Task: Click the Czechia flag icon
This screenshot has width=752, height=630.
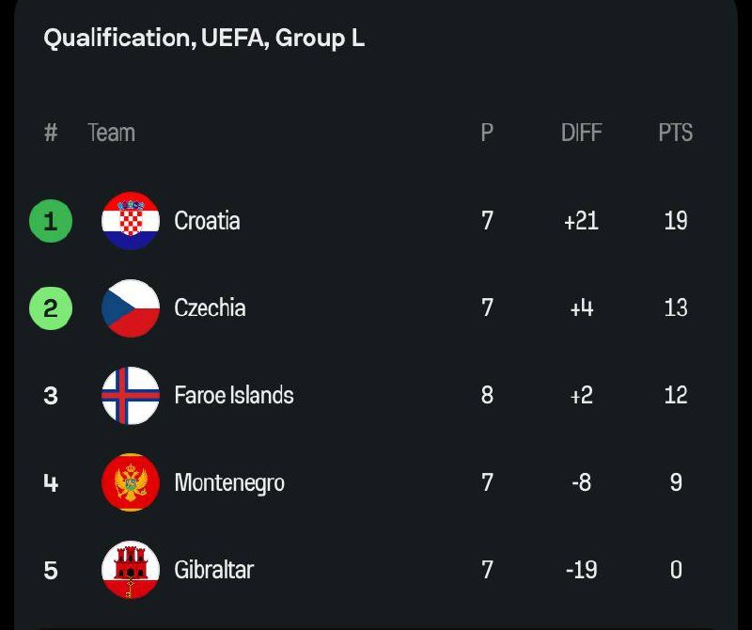Action: click(x=131, y=308)
